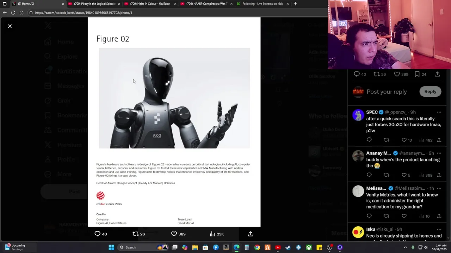Expand the system tray hidden icons chevron
This screenshot has height=253, width=451.
click(405, 247)
